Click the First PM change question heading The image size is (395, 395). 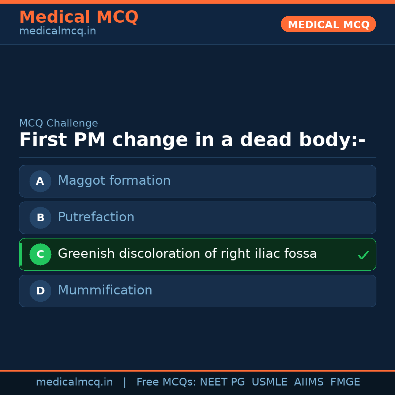click(192, 140)
